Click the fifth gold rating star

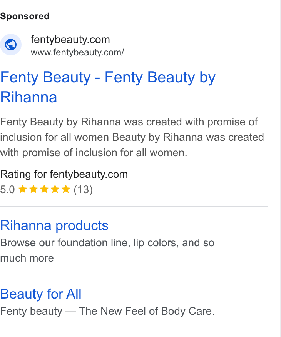(65, 189)
